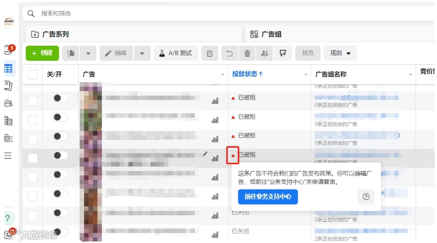Open charts icon in the highlighted row
The image size is (437, 243).
click(x=215, y=158)
